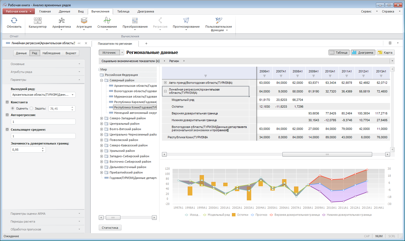Screen dimensions: 405x241
Task: Click the Преобразования icon
Action: 135,21
